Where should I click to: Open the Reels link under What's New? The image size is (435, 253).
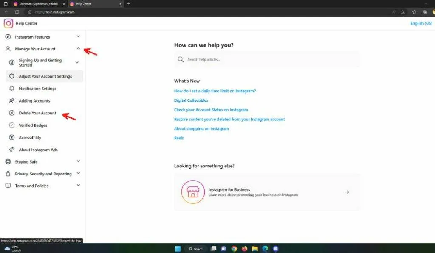179,138
